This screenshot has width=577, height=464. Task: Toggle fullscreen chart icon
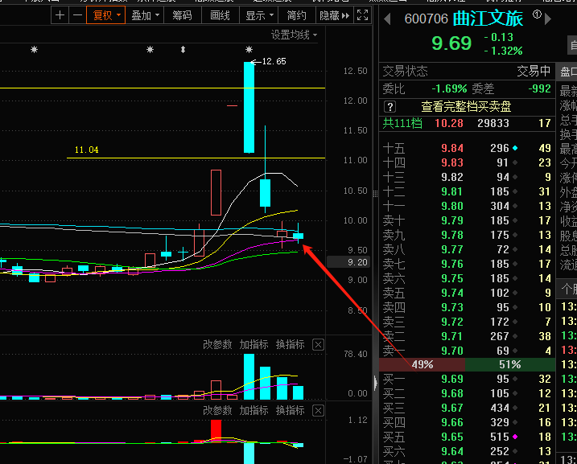(362, 15)
